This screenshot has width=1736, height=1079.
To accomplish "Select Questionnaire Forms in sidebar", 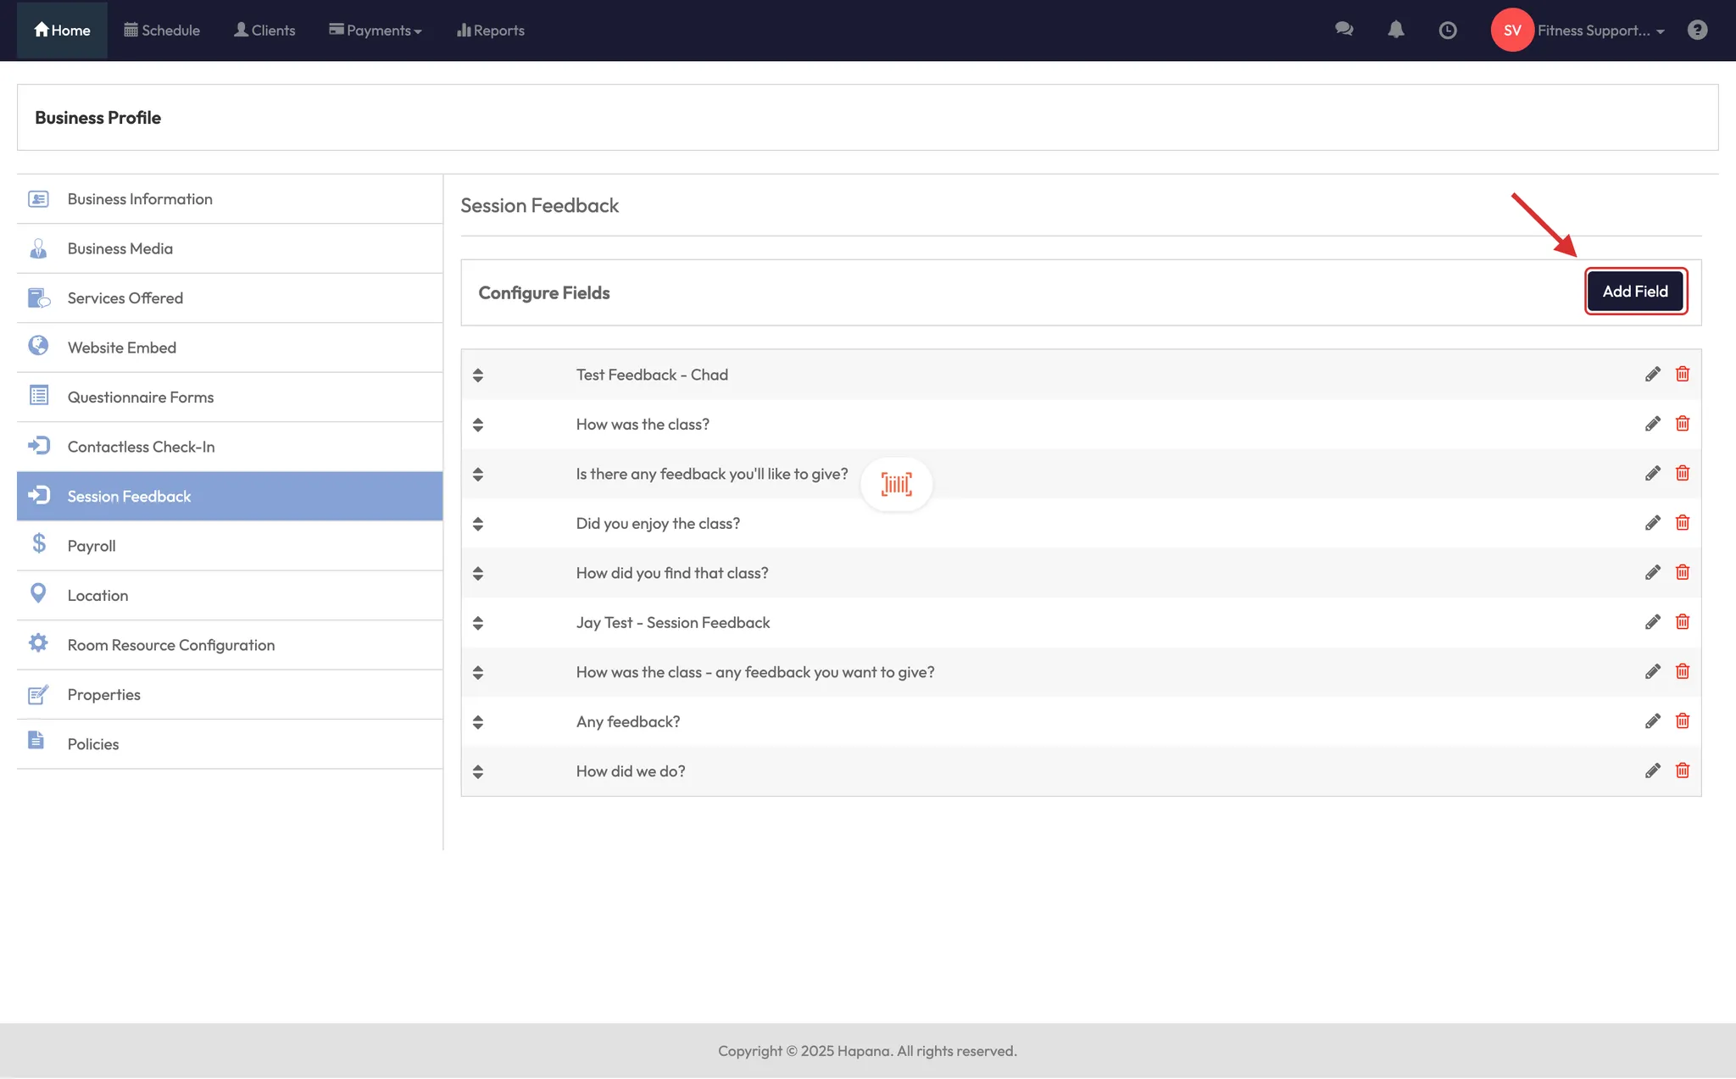I will click(141, 398).
